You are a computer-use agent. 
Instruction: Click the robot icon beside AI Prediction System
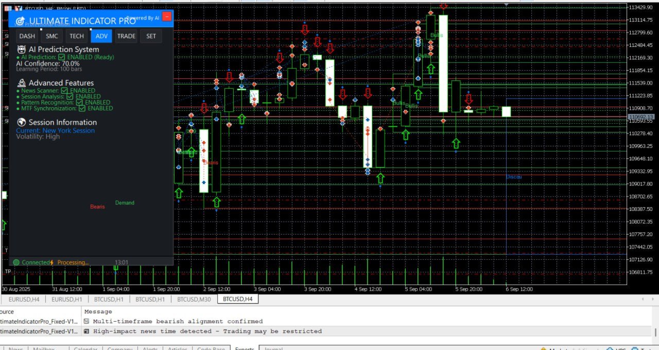tap(22, 49)
